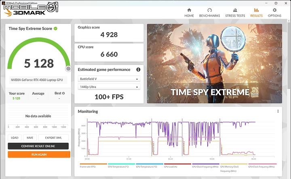
Task: Expand the 1440p Ultra resolution dropdown
Action: pyautogui.click(x=109, y=87)
